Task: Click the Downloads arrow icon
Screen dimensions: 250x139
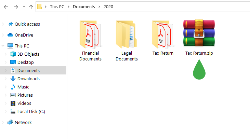Action: [x=13, y=79]
